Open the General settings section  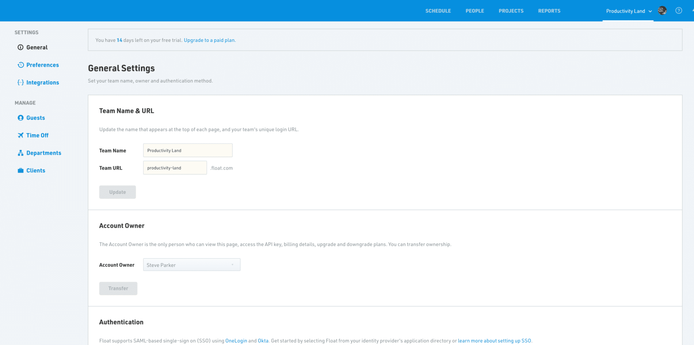pyautogui.click(x=37, y=47)
